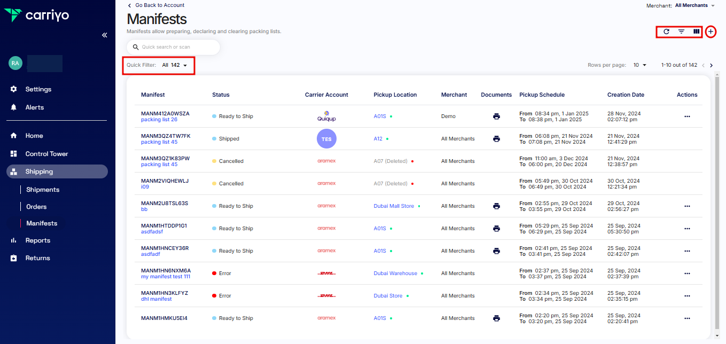Click the Carriyo logo
This screenshot has height=344, width=726.
coord(36,15)
